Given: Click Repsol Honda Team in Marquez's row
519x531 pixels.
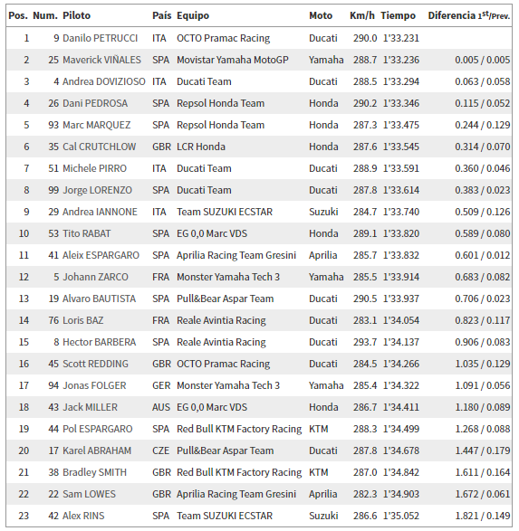Looking at the screenshot, I should coord(220,125).
